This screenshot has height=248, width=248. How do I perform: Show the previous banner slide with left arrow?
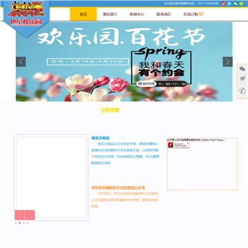tap(21, 62)
